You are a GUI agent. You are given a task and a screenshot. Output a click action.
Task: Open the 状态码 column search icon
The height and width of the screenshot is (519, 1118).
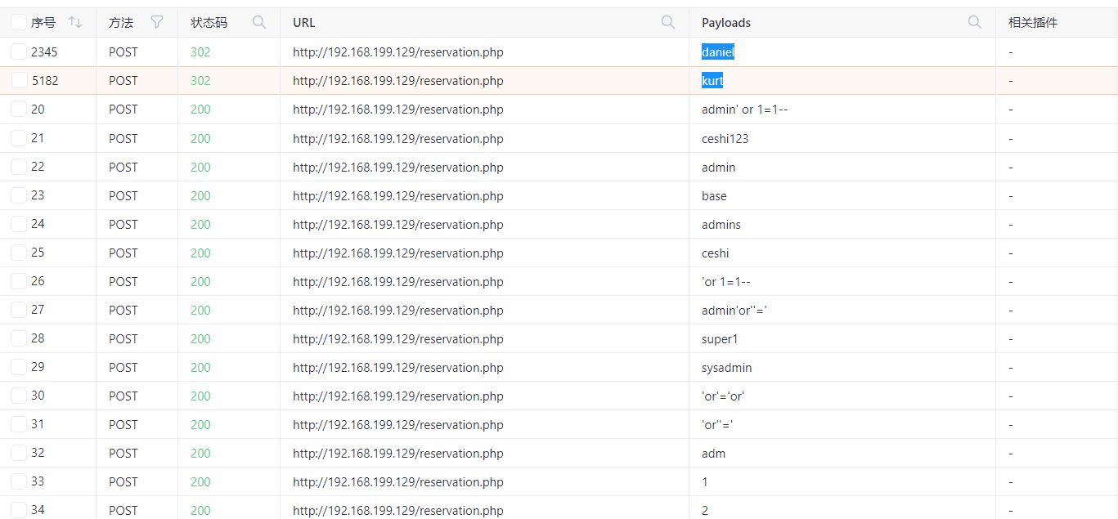coord(259,23)
